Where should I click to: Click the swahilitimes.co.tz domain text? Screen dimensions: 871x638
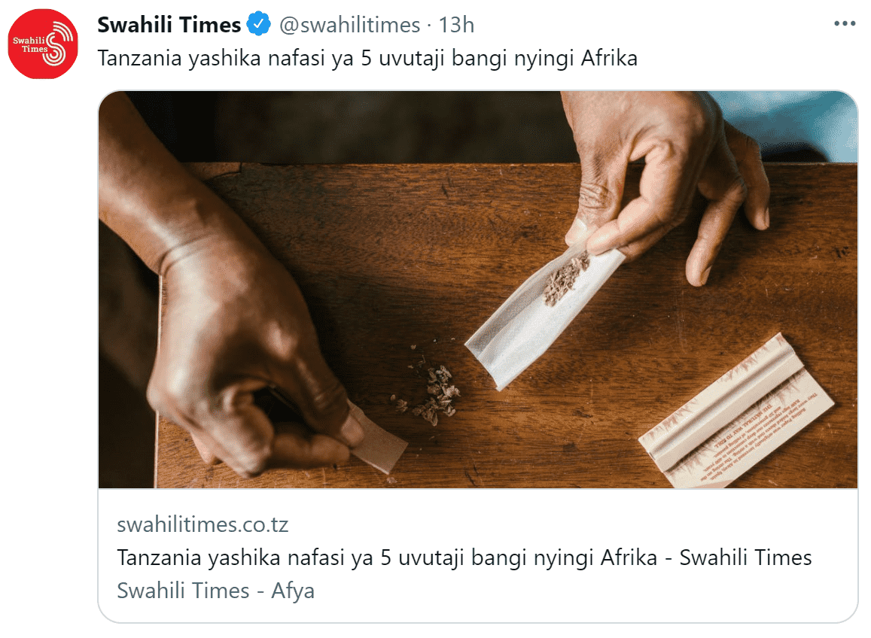(203, 524)
